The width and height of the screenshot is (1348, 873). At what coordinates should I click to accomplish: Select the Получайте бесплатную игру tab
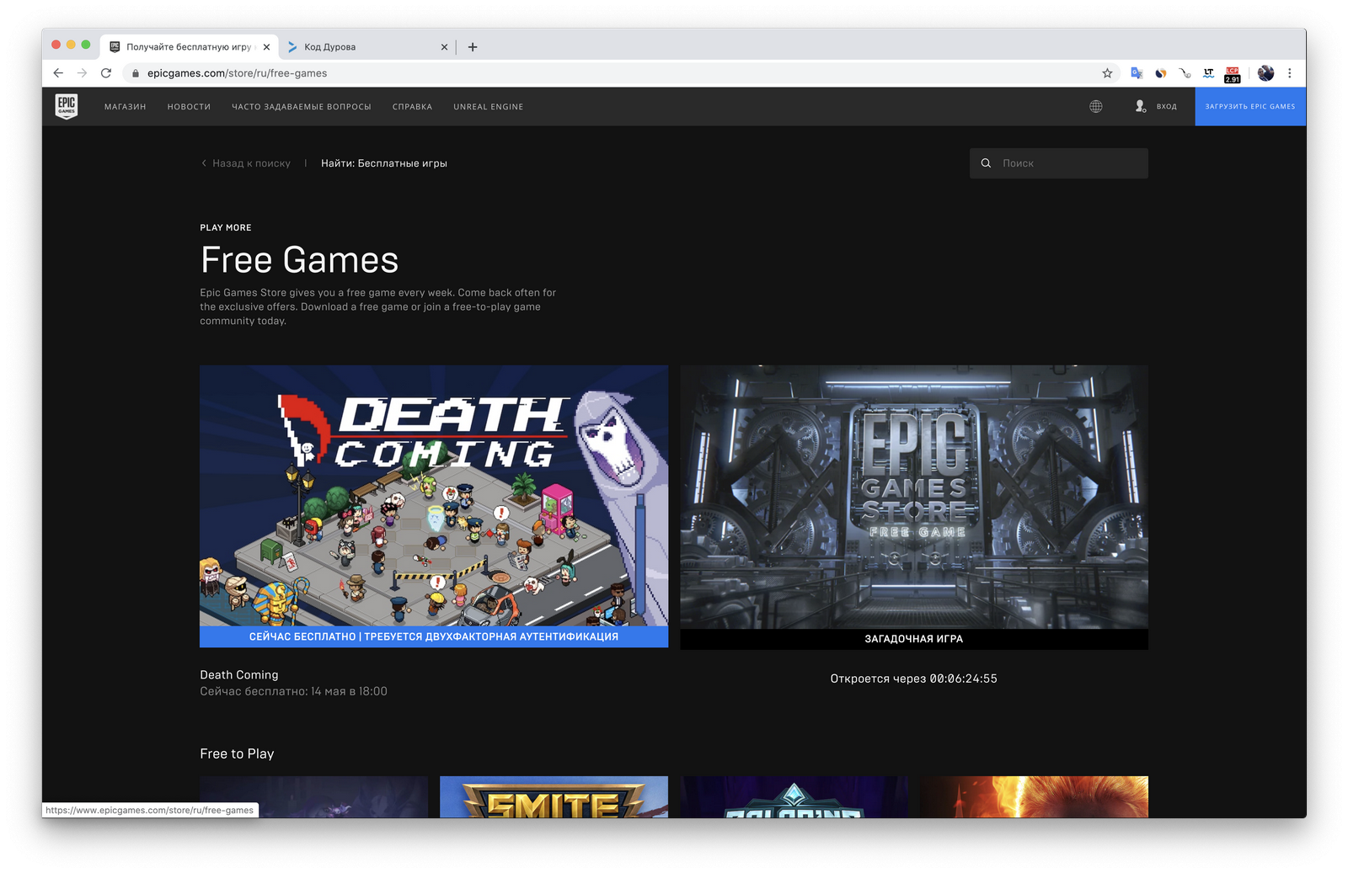coord(189,47)
